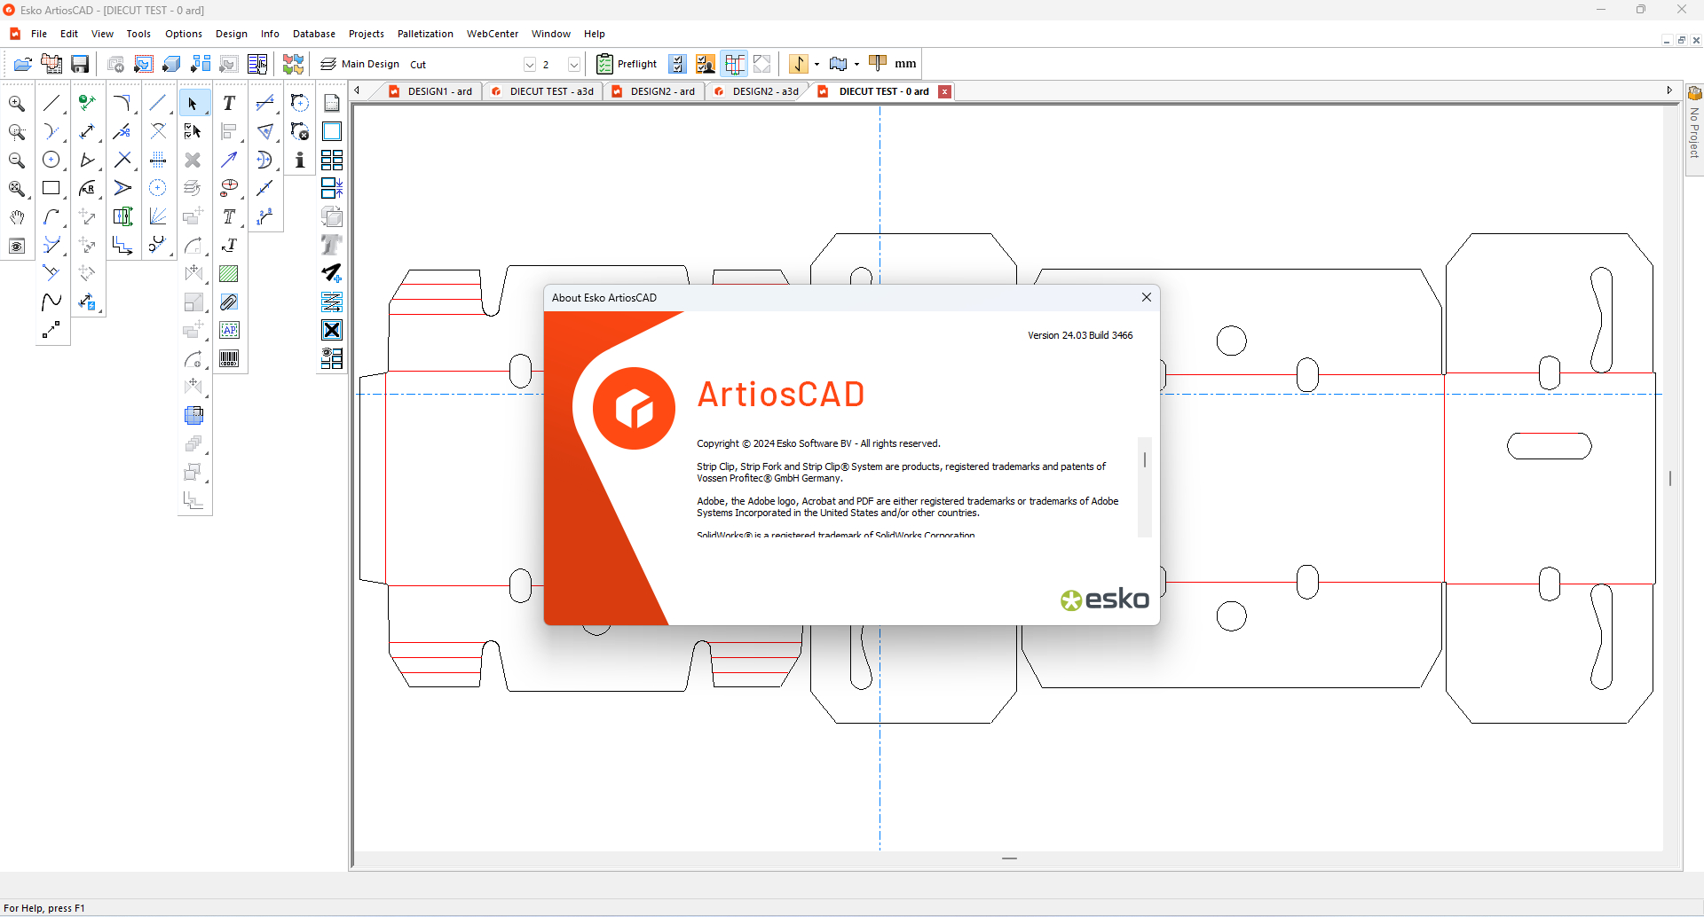Click the ArtiosCAD title in About dialog
1704x917 pixels.
[781, 395]
